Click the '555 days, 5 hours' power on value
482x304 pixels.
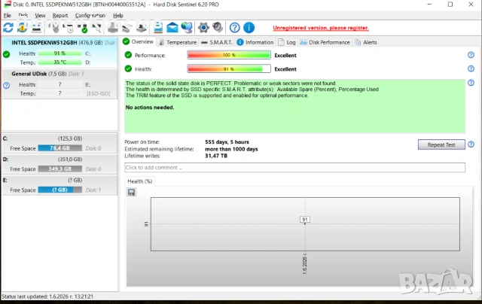pos(227,142)
